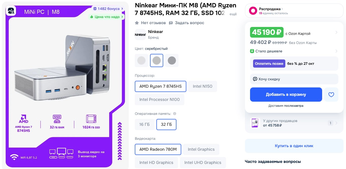
Task: Click the Задать вопрос chat icon
Action: 171,23
